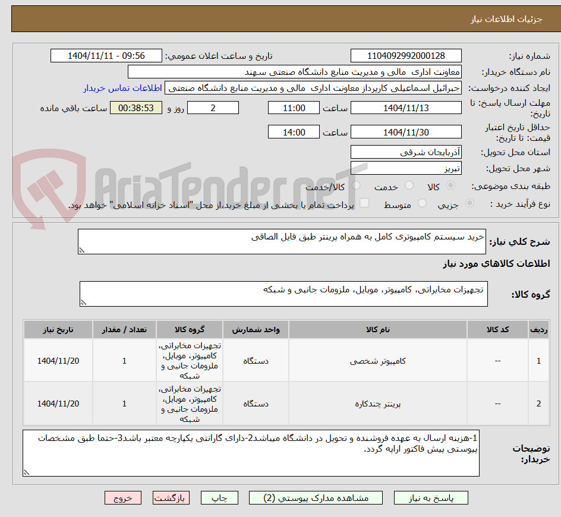Click the تعداد / مقدار column header
The width and height of the screenshot is (561, 517).
pyautogui.click(x=124, y=330)
